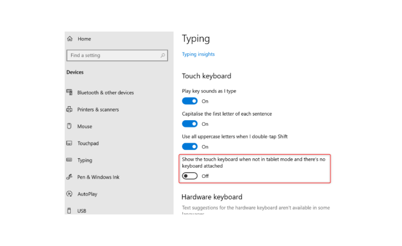This screenshot has width=402, height=246.
Task: Open AutoPlay via its play-circle icon
Action: coord(69,194)
